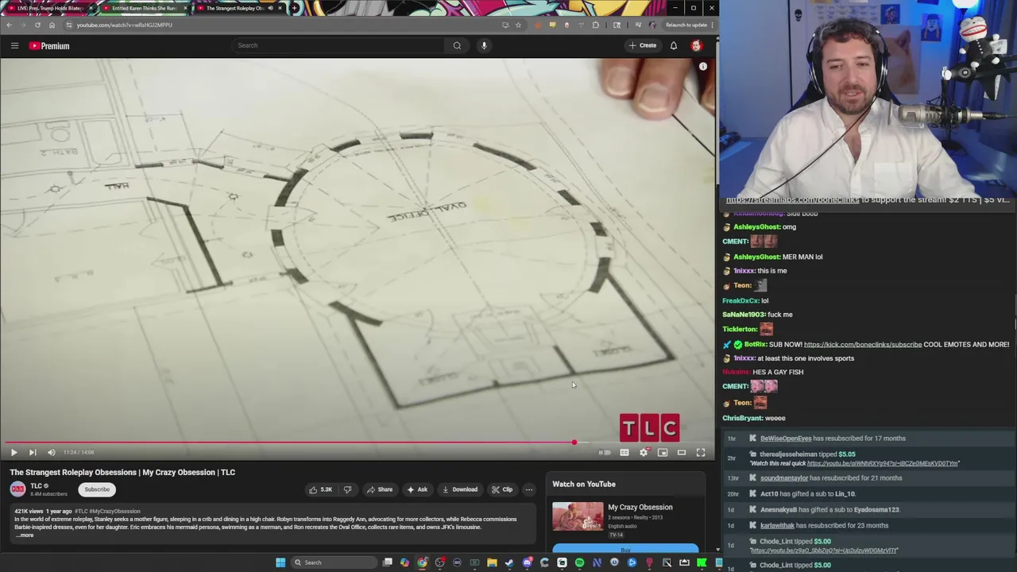
Task: Open the browser extensions puzzle icon
Action: pyautogui.click(x=595, y=25)
